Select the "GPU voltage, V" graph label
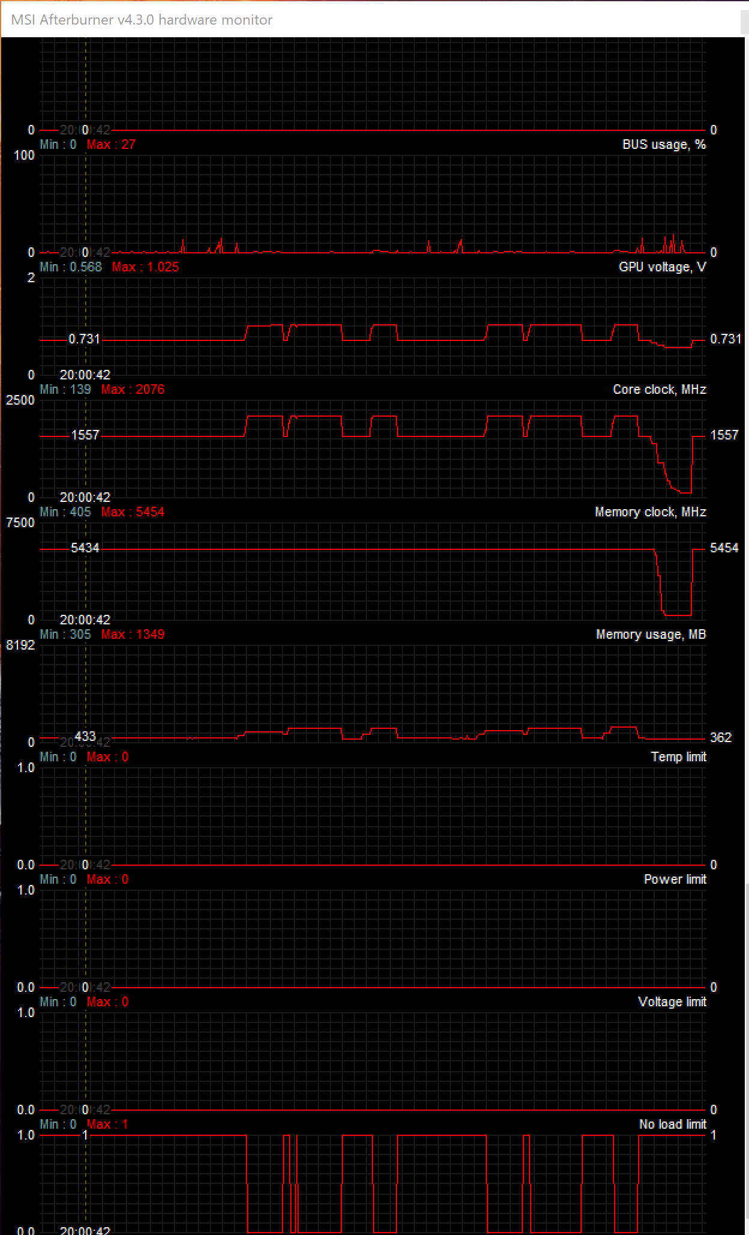749x1235 pixels. click(662, 267)
